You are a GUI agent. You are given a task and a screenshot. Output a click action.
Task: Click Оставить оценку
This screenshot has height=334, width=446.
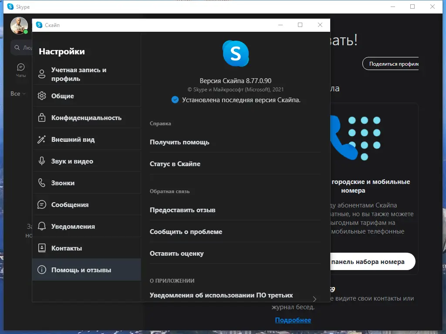pos(176,253)
